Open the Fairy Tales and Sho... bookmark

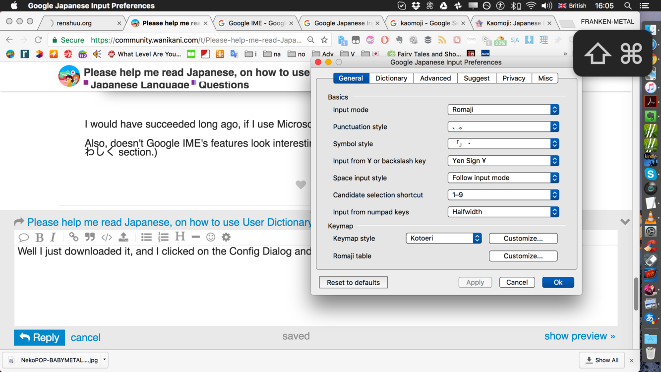point(424,54)
